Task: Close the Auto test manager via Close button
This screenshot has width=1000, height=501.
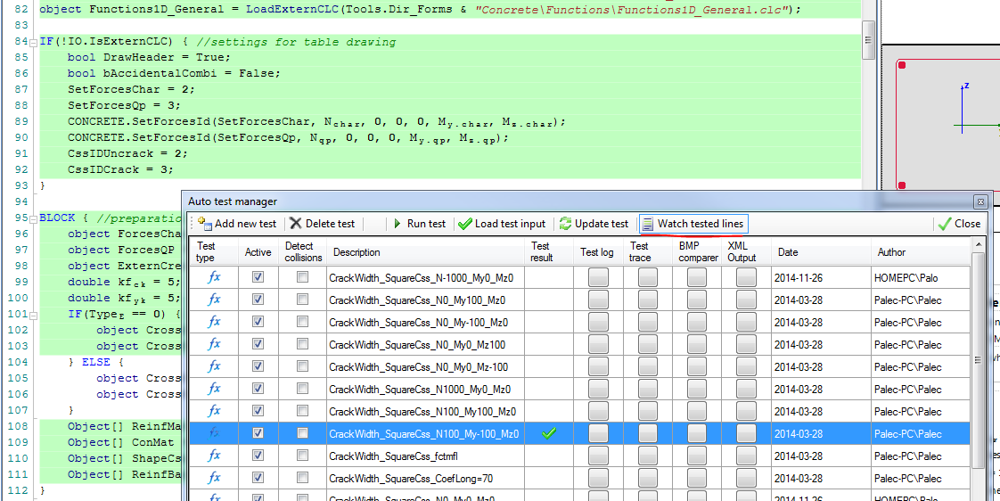Action: point(960,224)
